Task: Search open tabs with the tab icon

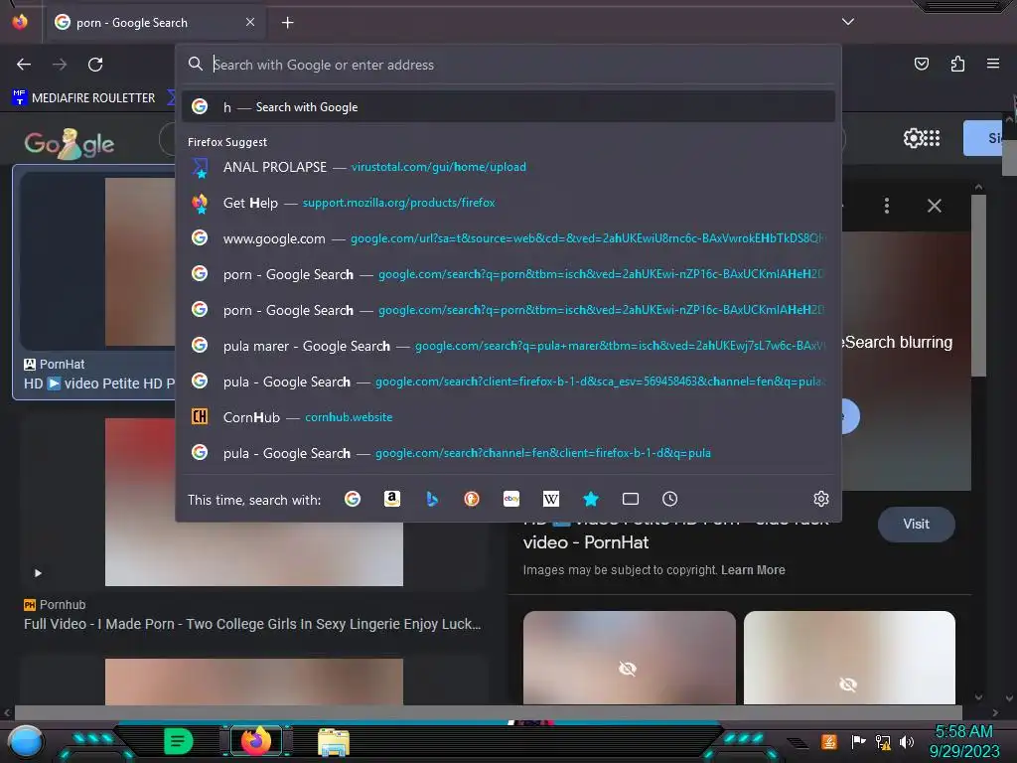Action: click(x=631, y=499)
